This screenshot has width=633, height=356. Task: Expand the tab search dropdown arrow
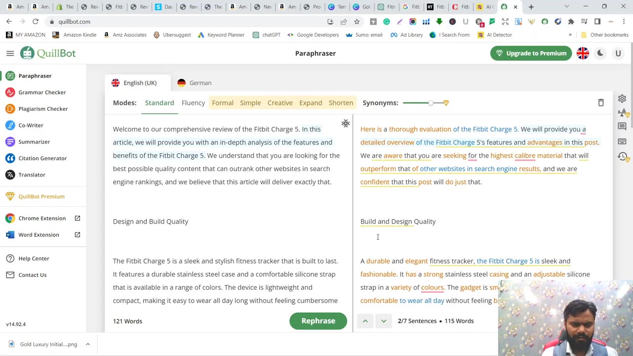click(567, 7)
